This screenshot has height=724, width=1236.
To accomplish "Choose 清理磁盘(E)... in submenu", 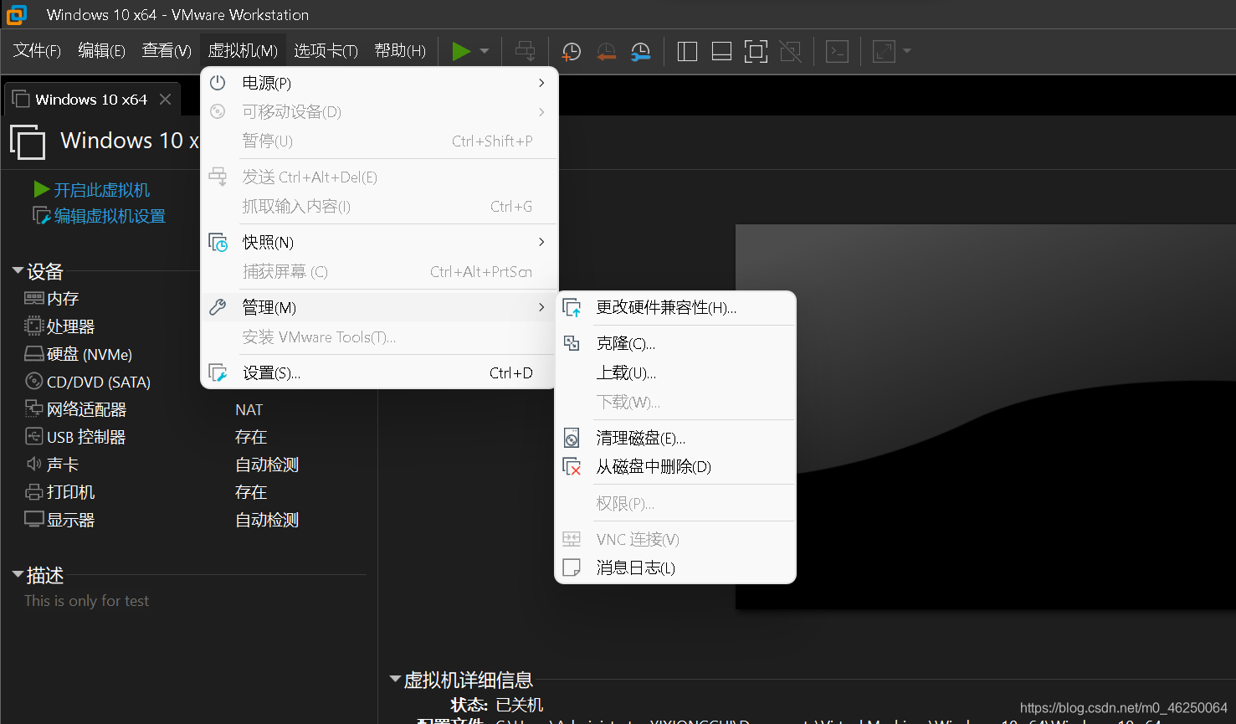I will pyautogui.click(x=675, y=438).
